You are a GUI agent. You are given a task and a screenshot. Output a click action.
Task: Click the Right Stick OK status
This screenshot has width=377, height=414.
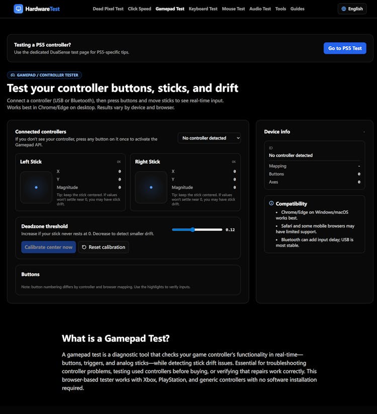(x=234, y=162)
